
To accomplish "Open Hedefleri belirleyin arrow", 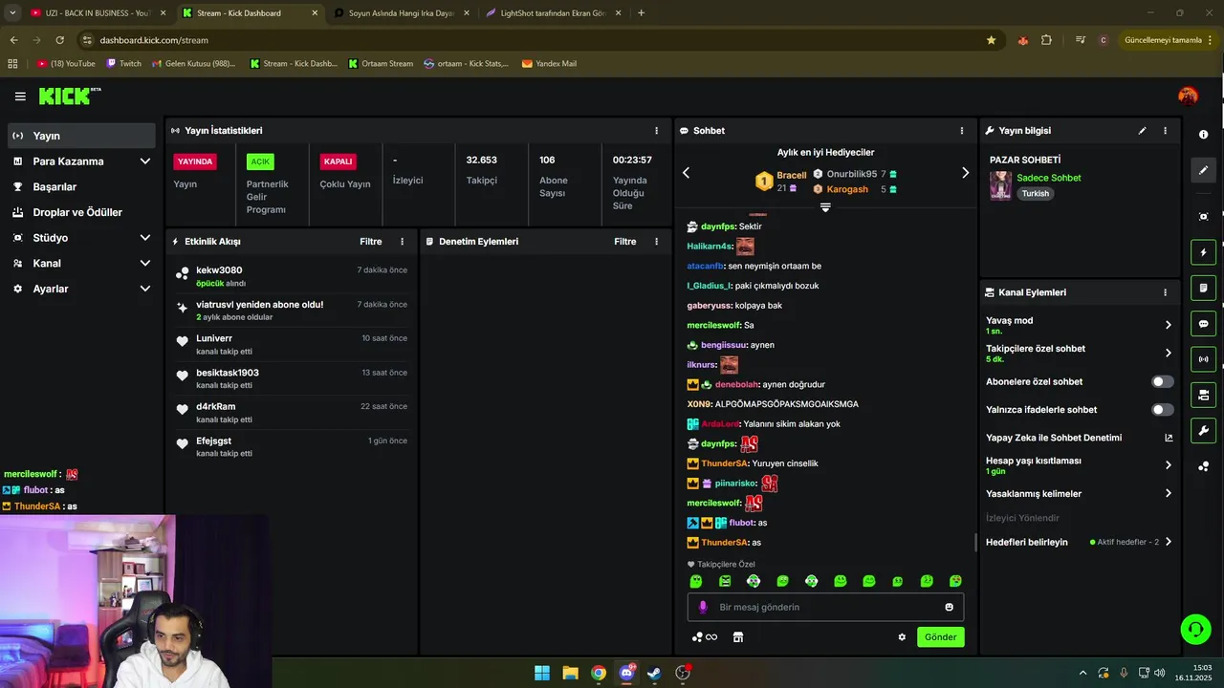I will tap(1168, 542).
